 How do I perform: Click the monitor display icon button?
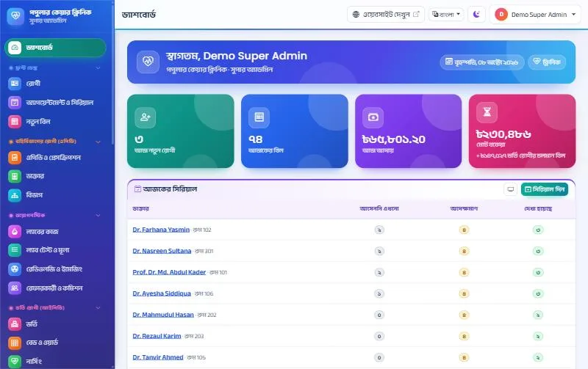click(510, 189)
